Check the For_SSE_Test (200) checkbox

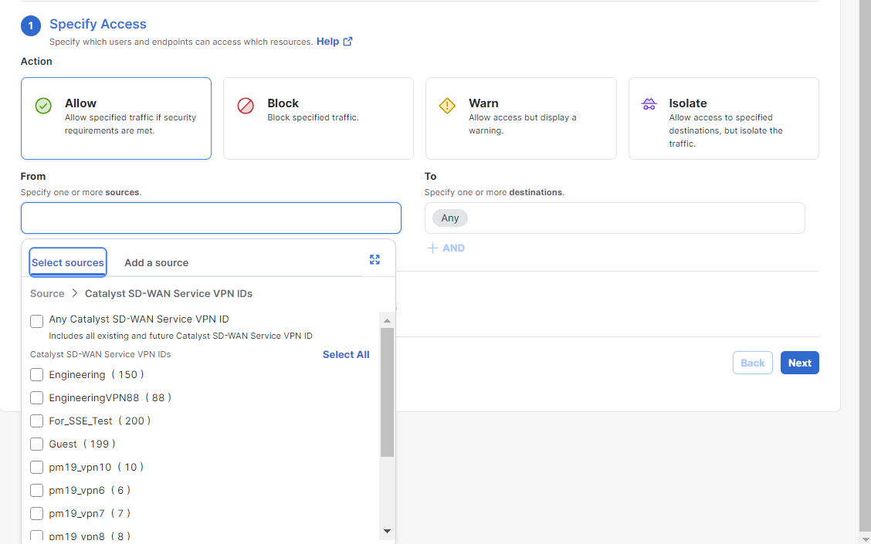tap(36, 421)
